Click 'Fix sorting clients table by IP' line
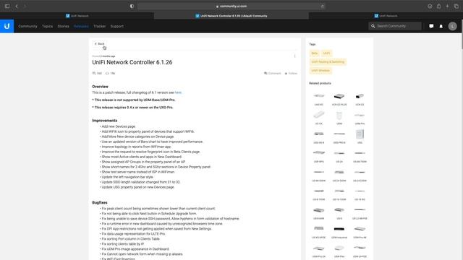Image resolution: width=463 pixels, height=260 pixels. pyautogui.click(x=123, y=244)
